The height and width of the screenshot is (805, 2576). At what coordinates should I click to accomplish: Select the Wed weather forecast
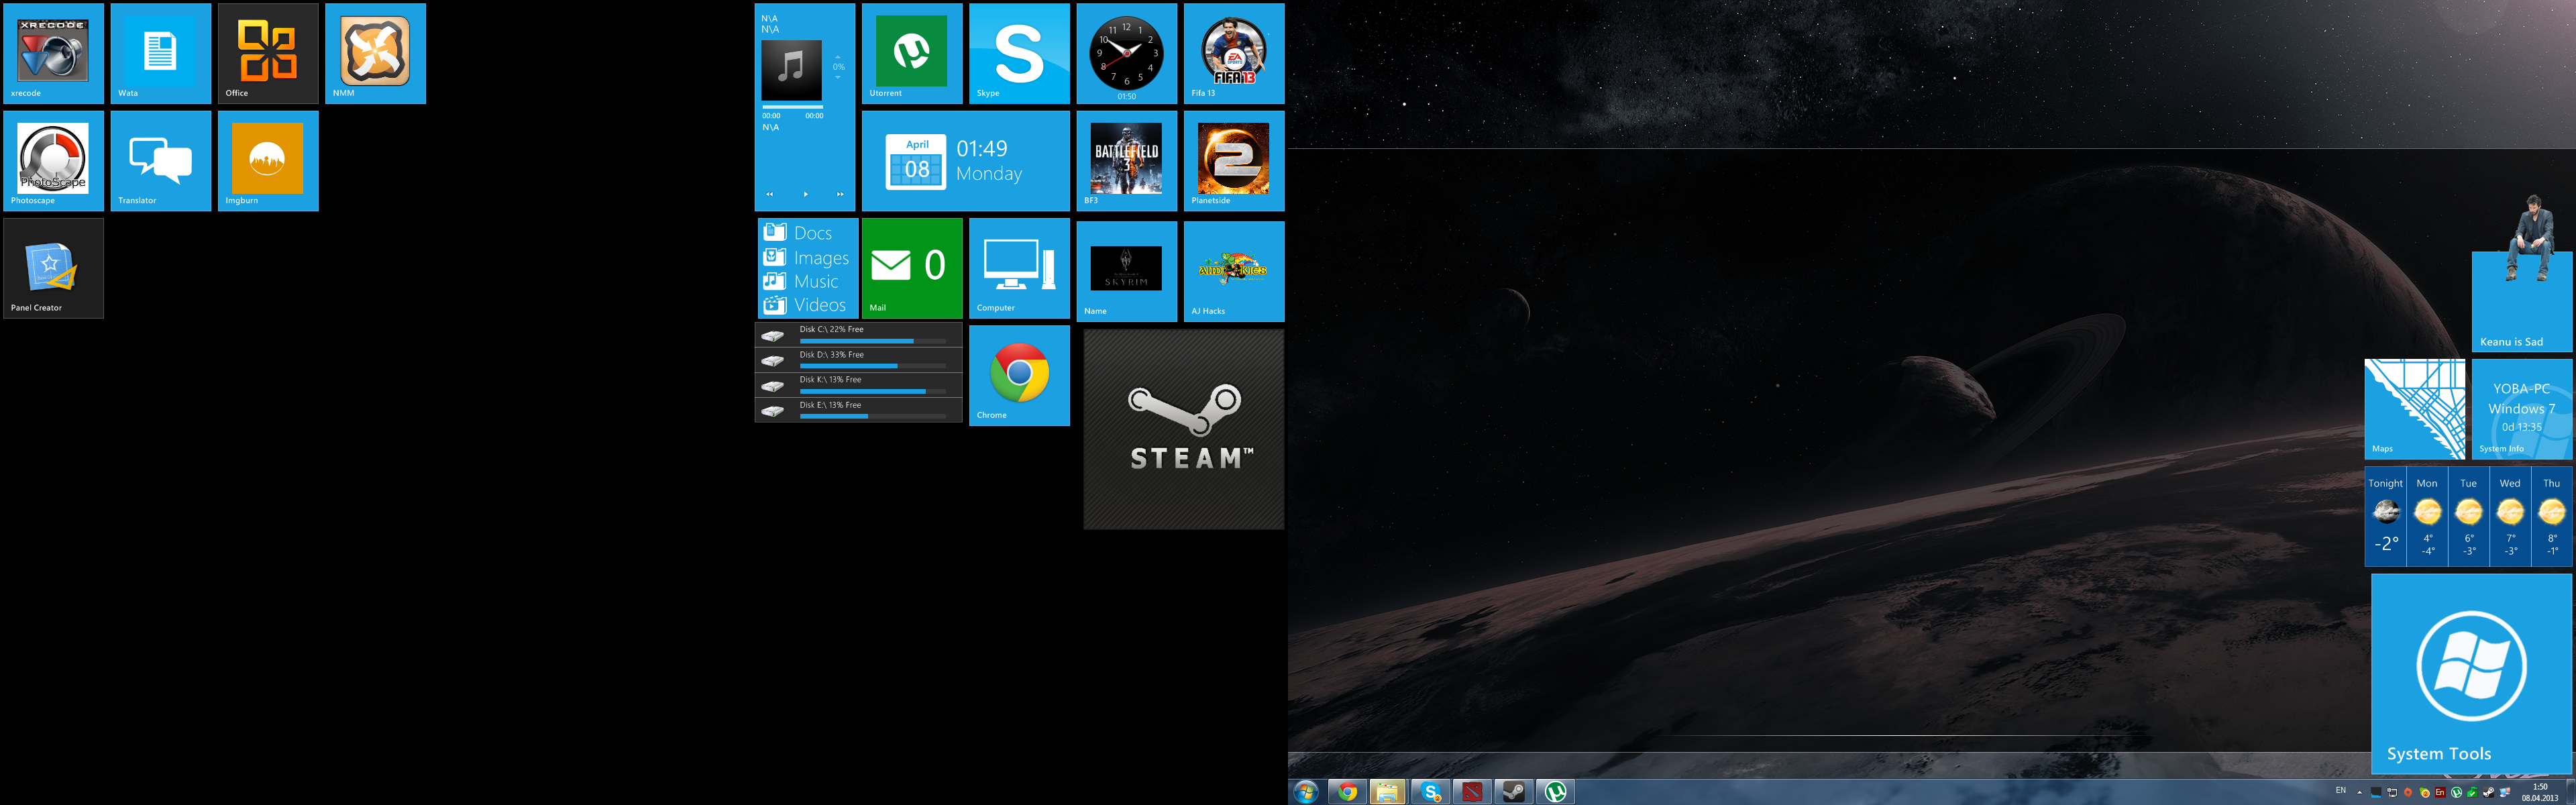pyautogui.click(x=2510, y=516)
